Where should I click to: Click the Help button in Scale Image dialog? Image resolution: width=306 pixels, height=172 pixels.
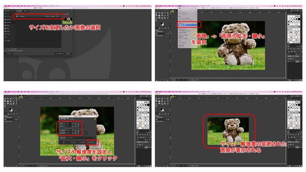click(64, 142)
